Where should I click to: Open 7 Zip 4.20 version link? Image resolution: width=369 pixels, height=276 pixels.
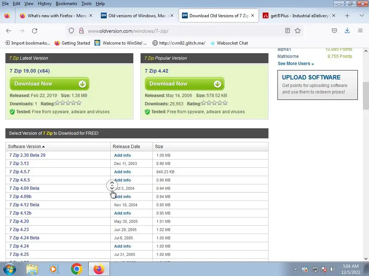pyautogui.click(x=19, y=221)
